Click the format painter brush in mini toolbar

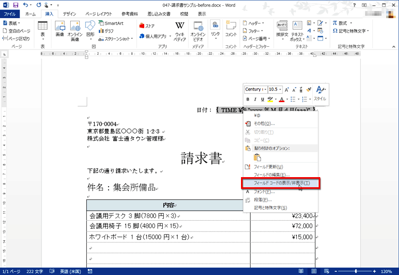[309, 89]
